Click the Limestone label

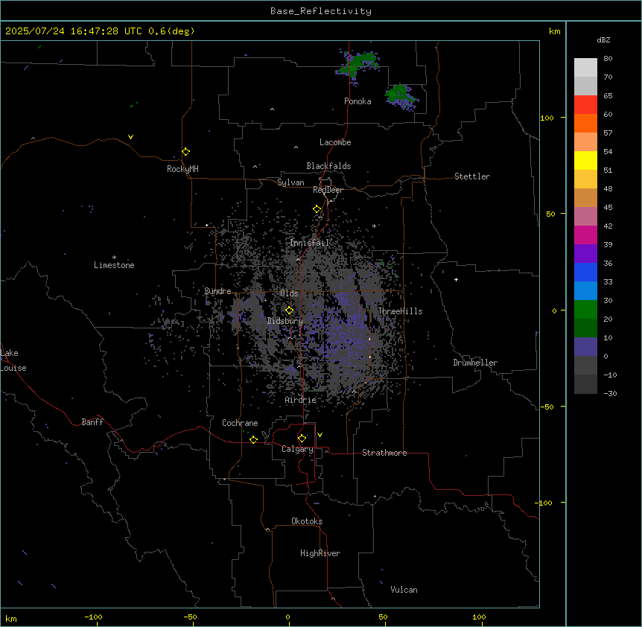[114, 265]
